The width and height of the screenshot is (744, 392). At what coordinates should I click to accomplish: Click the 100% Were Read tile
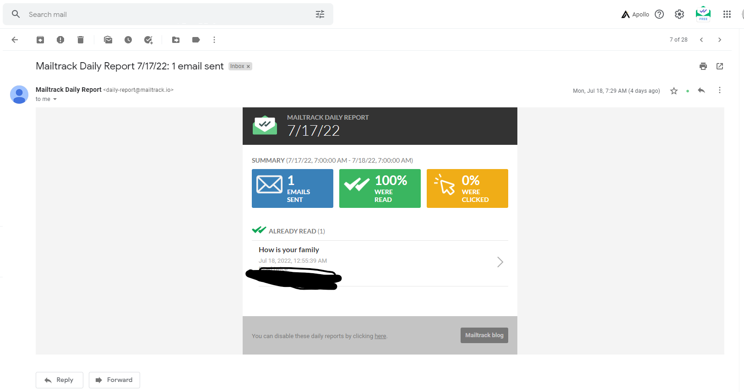click(x=380, y=188)
